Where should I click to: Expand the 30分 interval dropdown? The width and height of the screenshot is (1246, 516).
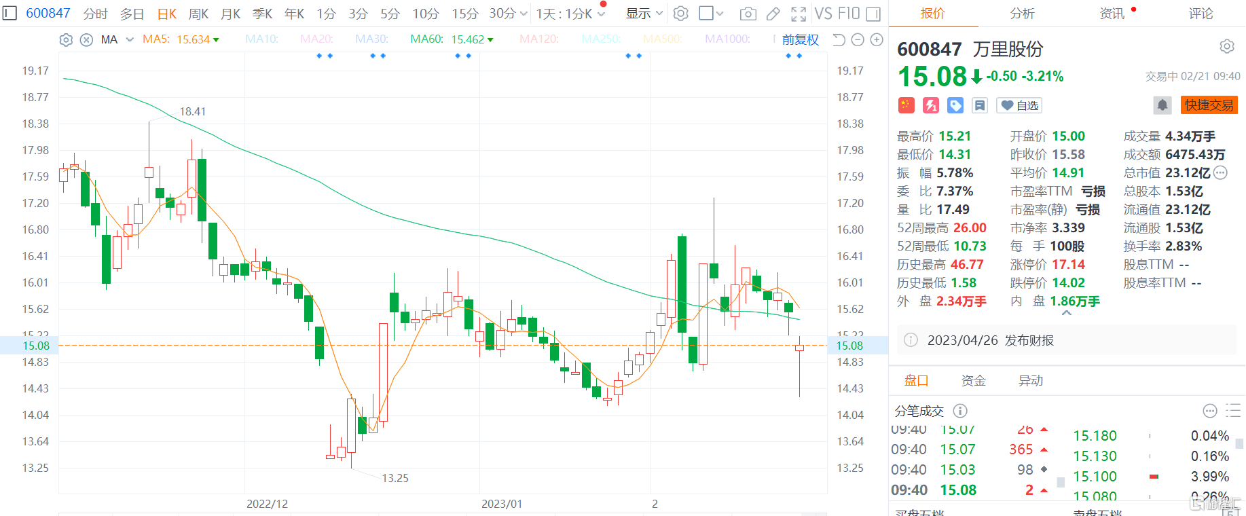click(524, 14)
